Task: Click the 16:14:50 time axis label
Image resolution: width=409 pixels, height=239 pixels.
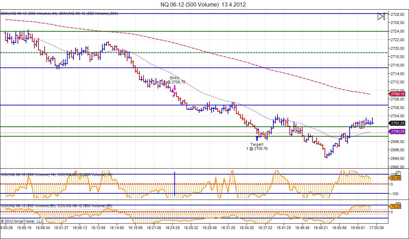Action: [117, 228]
